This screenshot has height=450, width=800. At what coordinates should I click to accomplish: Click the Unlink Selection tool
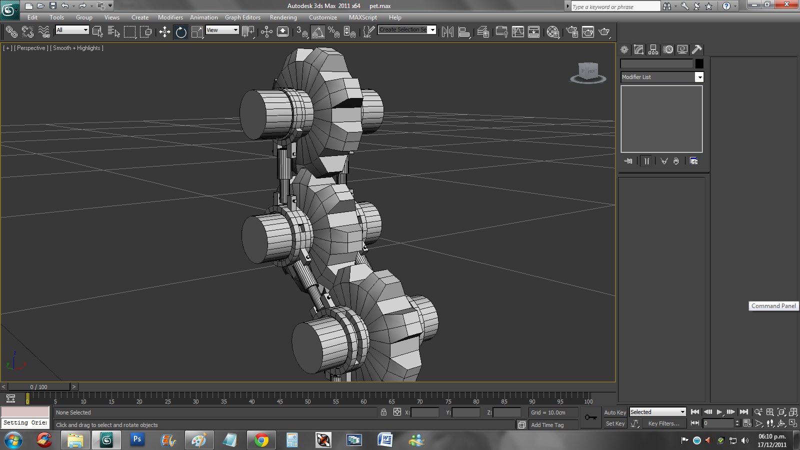pyautogui.click(x=27, y=32)
